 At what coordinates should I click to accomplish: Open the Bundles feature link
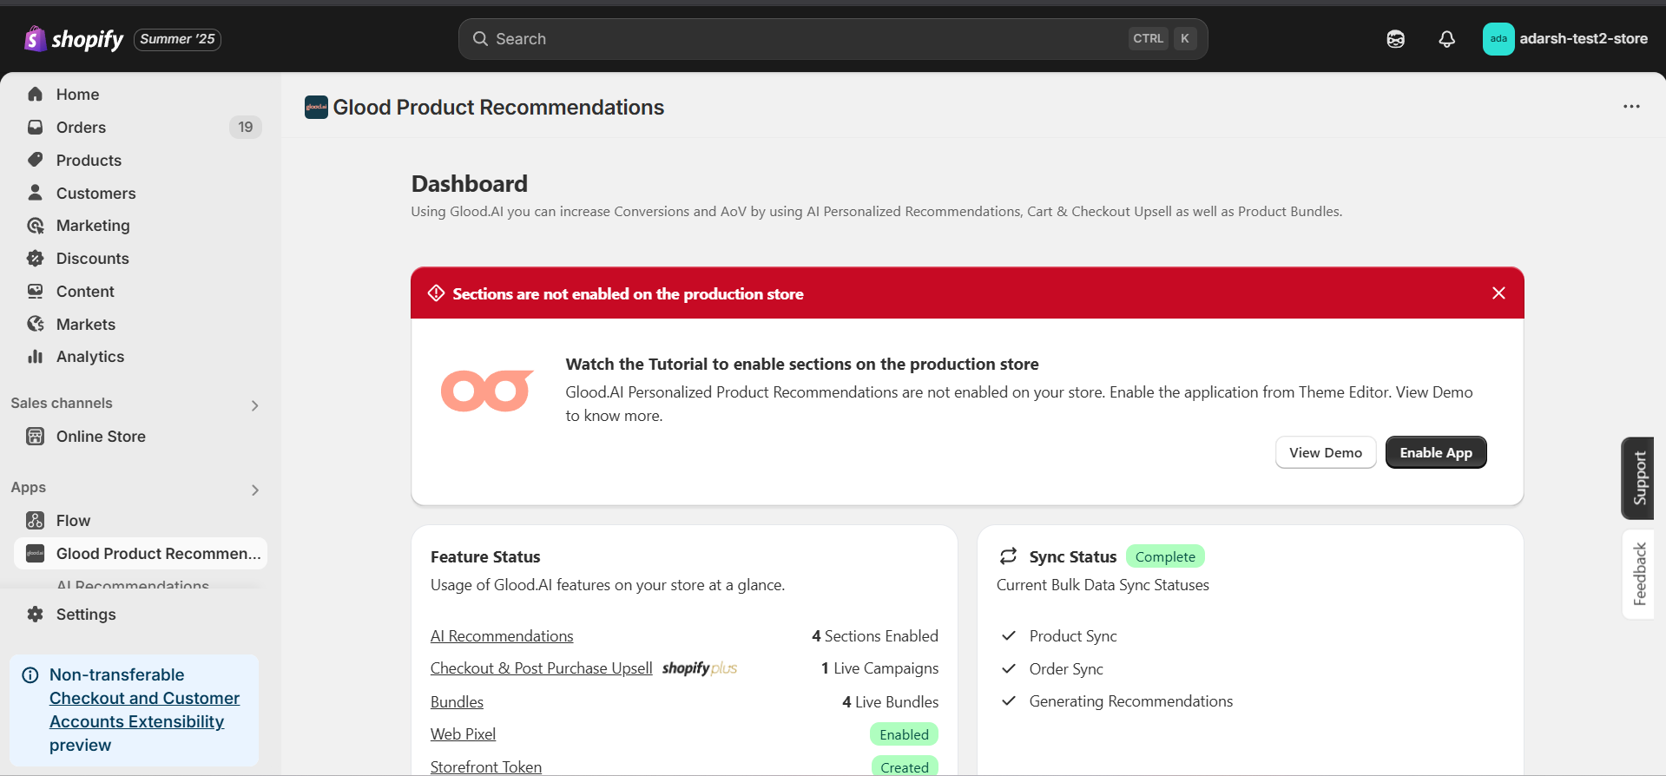457,702
